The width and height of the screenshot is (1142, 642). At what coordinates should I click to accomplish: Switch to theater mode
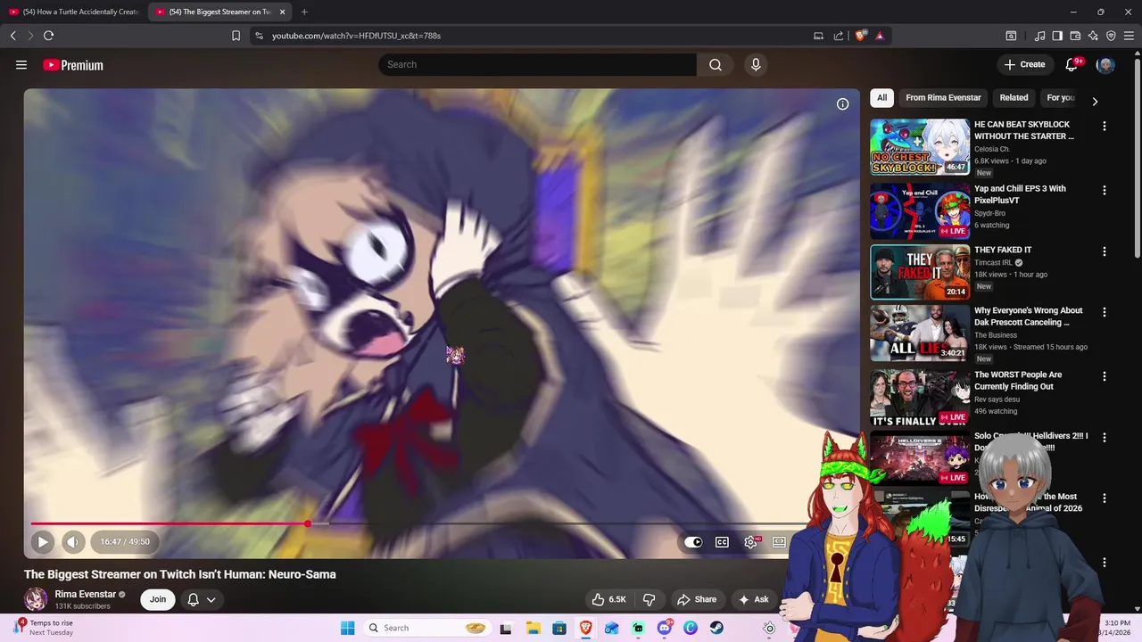(x=779, y=542)
